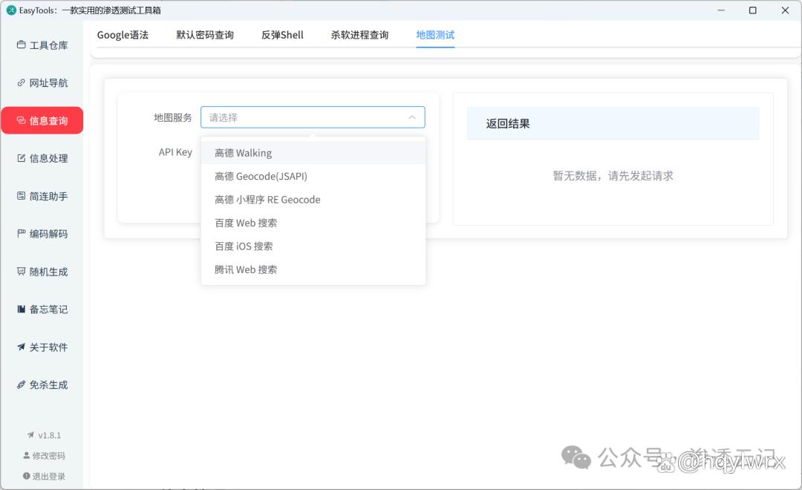Open the 杀软进程查询 tab
This screenshot has width=802, height=490.
click(x=359, y=35)
